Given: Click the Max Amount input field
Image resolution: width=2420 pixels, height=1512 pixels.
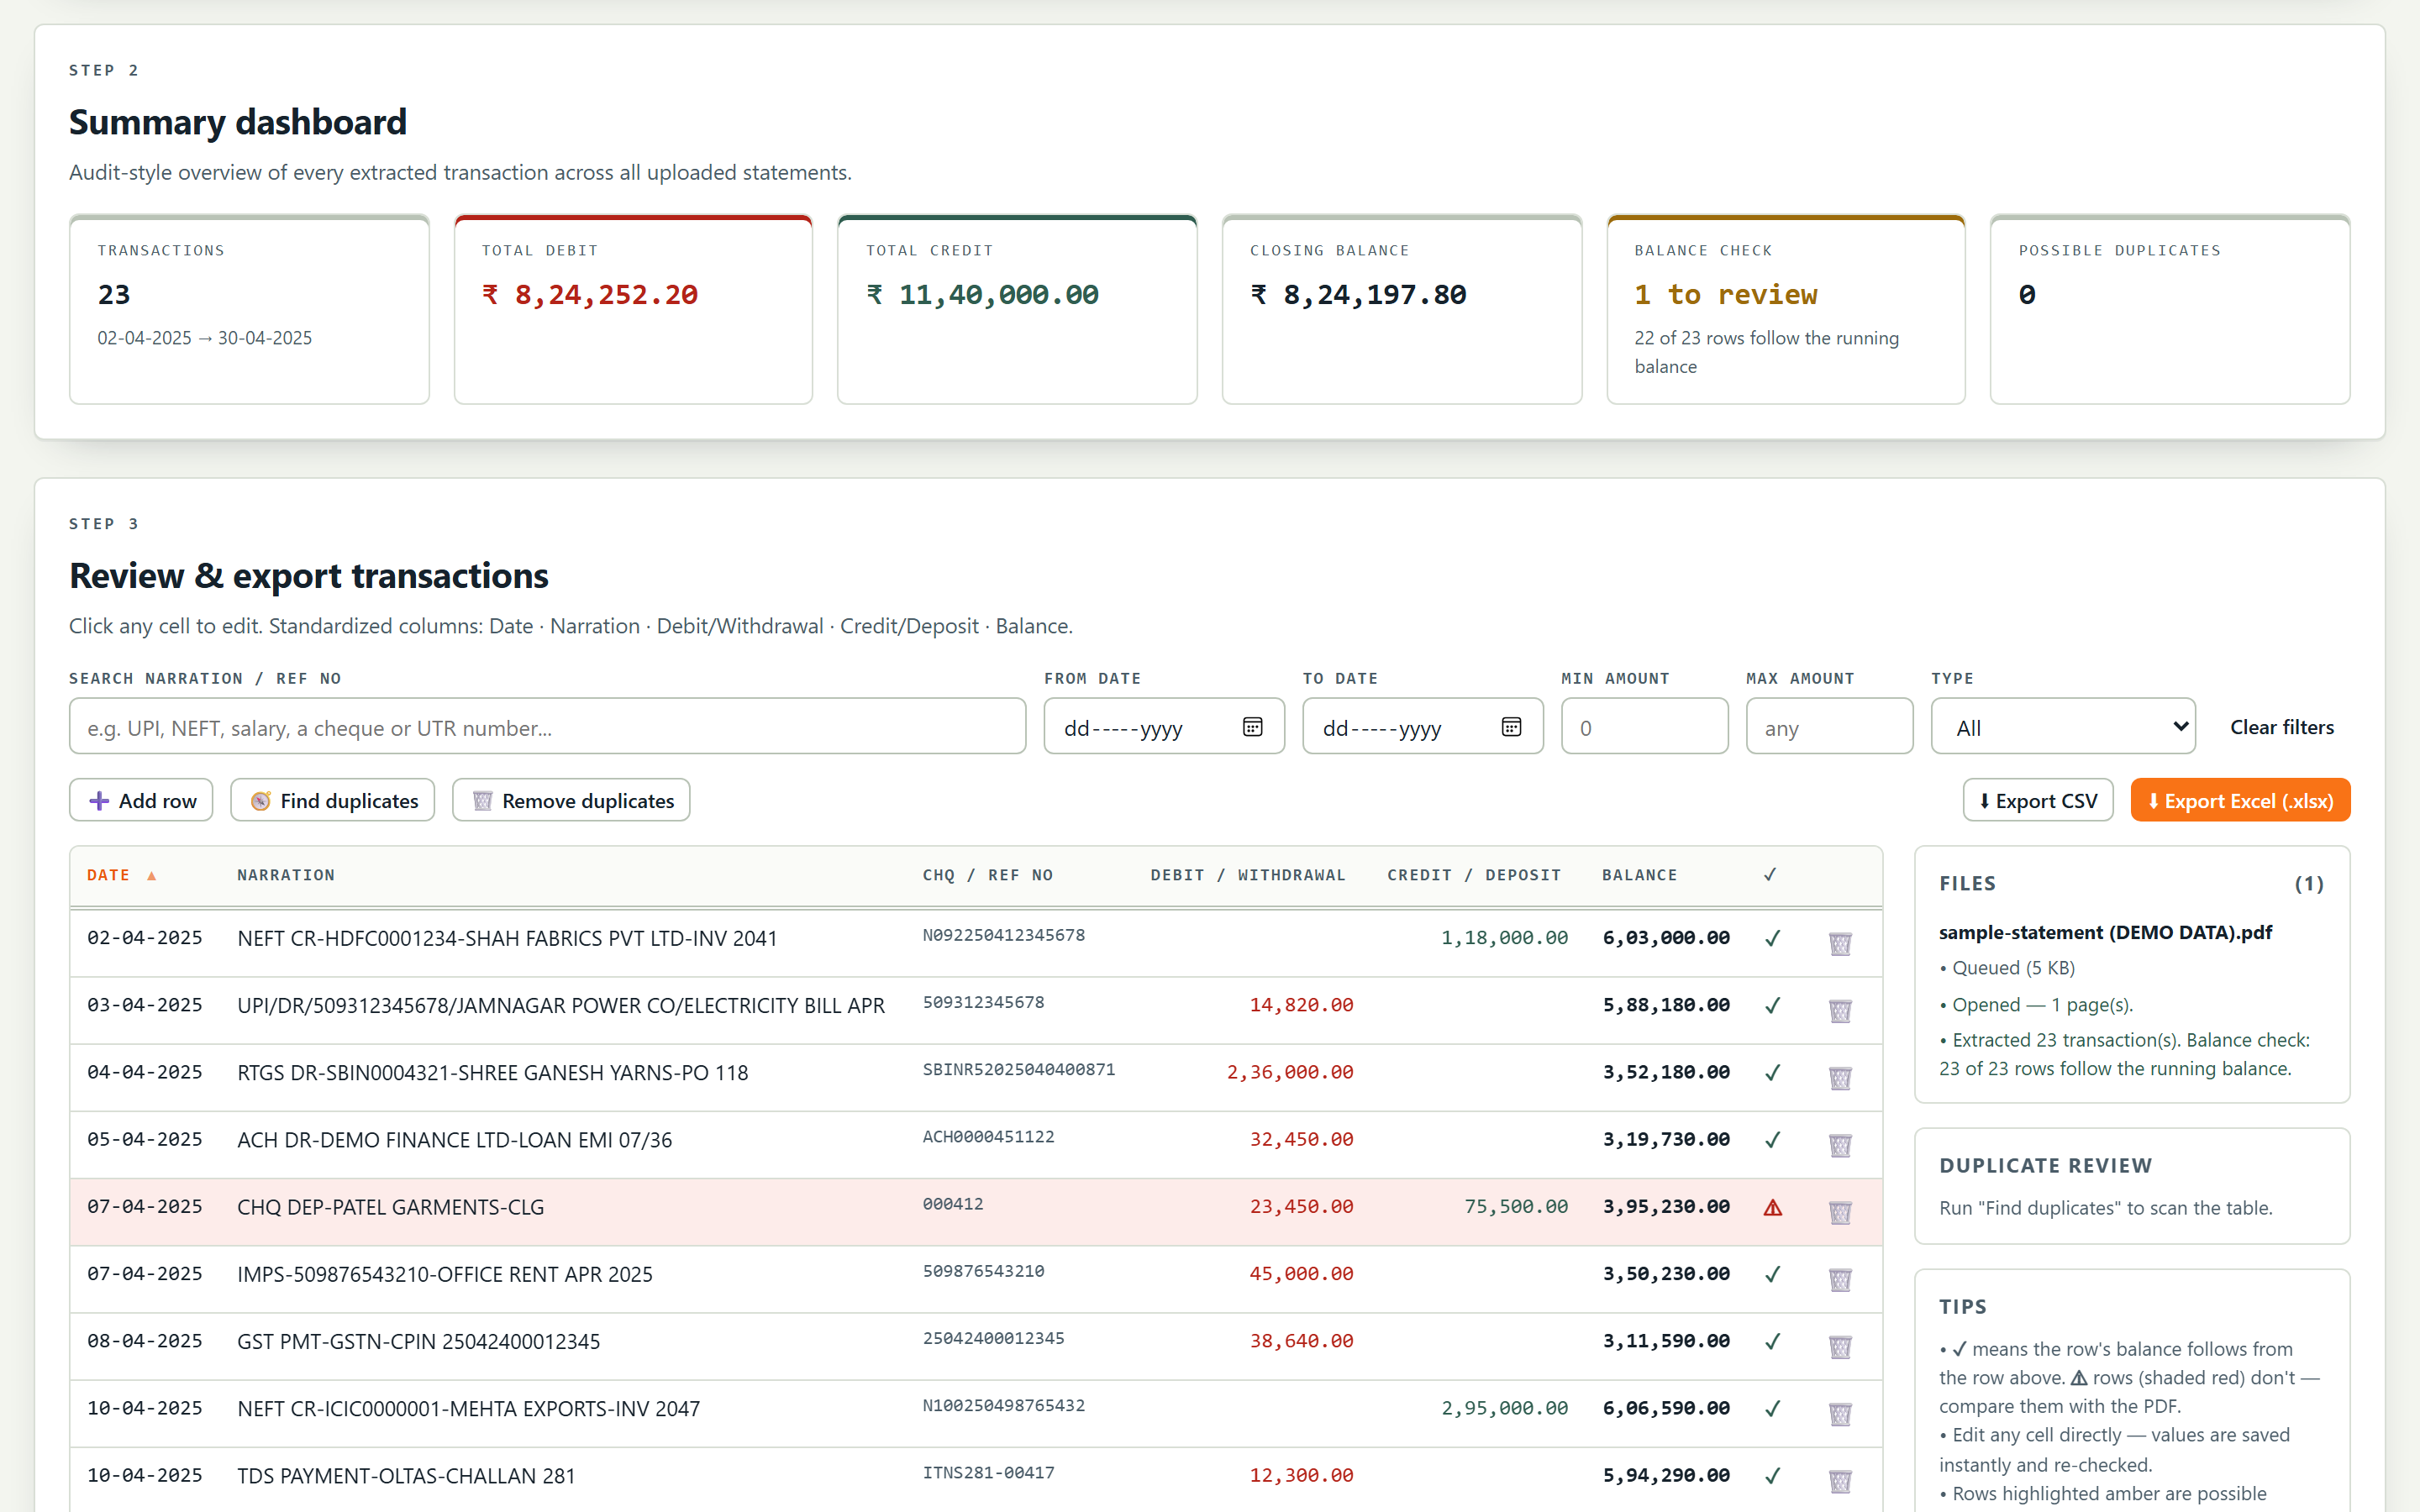Looking at the screenshot, I should (1829, 727).
